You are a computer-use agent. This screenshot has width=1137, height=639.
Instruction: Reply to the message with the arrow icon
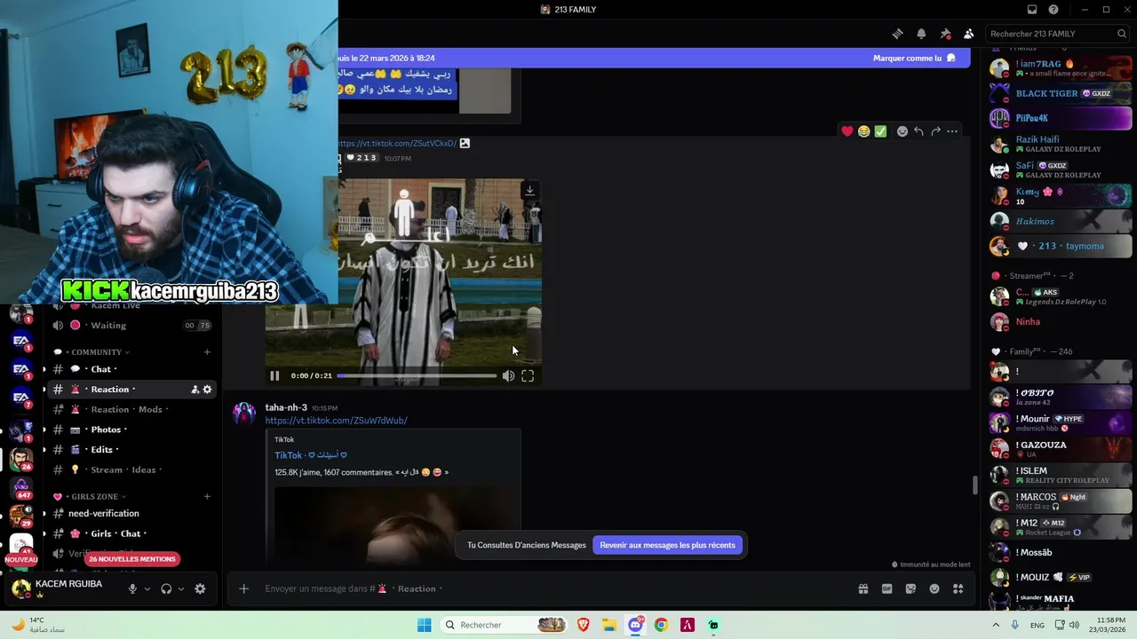(918, 131)
